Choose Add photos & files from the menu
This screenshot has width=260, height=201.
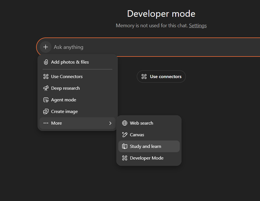tap(70, 62)
